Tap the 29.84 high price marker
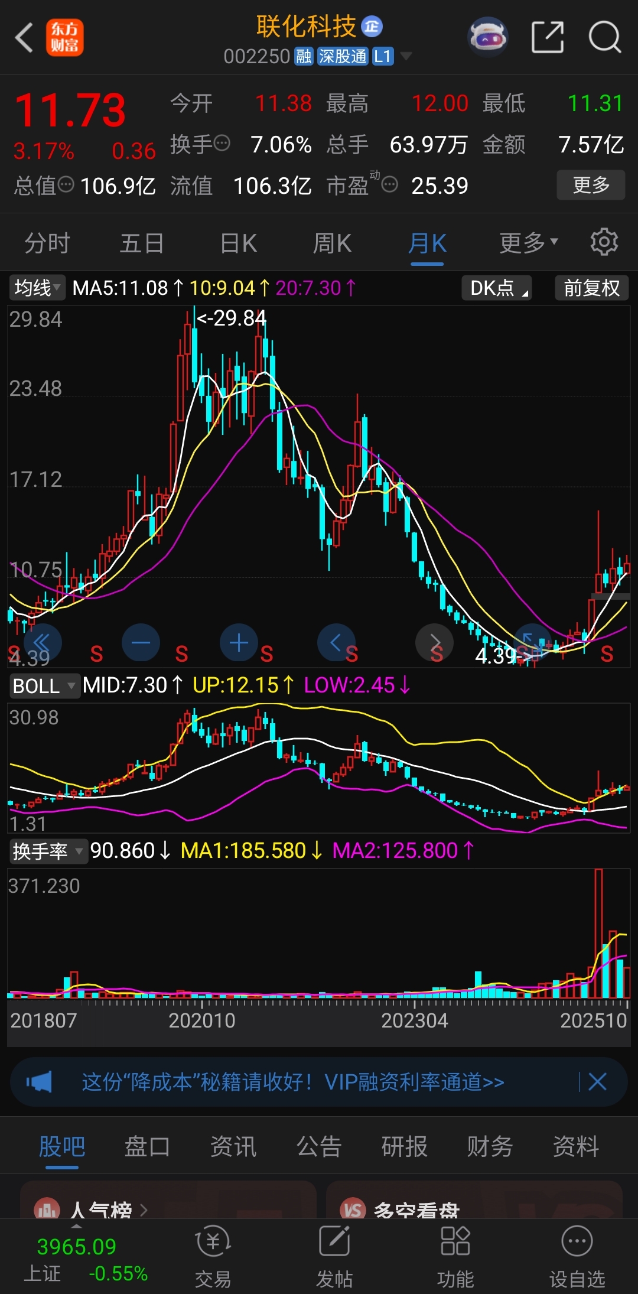Screen dimensions: 638x1294 tap(232, 318)
